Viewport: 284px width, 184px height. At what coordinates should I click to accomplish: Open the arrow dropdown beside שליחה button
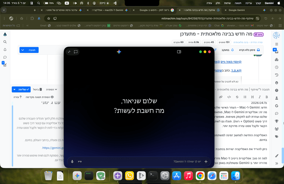(x=15, y=89)
